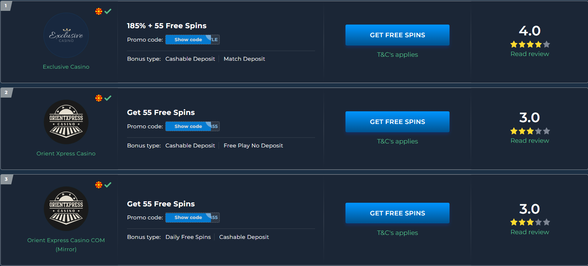Read the review for Exclusive Casino rated 4.0

[530, 54]
